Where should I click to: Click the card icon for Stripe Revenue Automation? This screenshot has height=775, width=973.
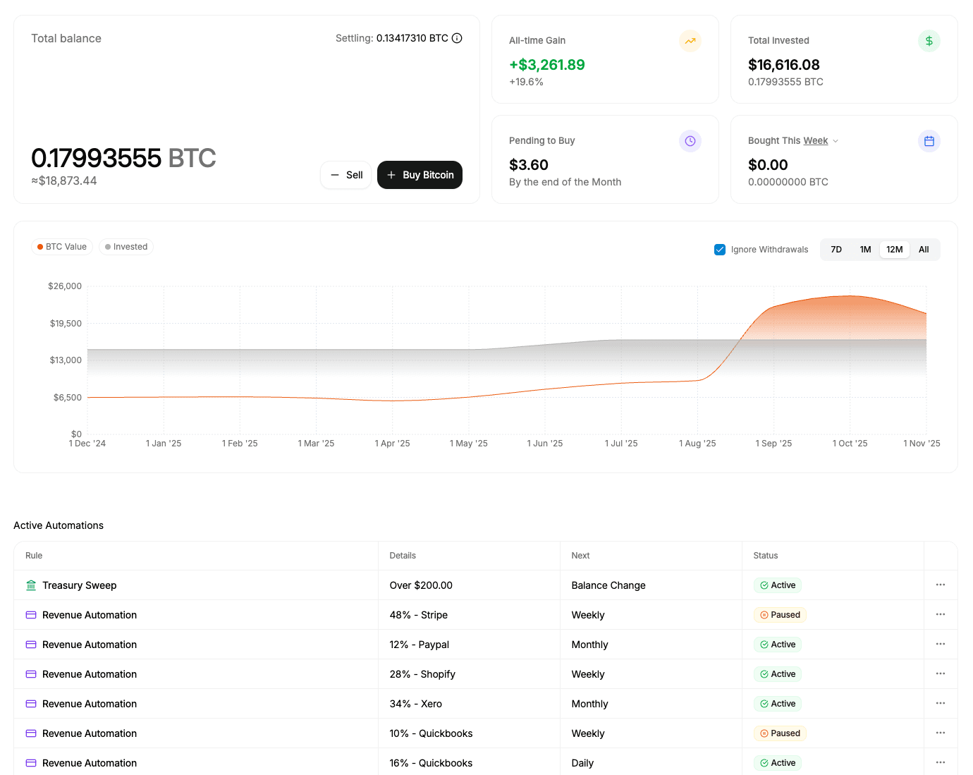[31, 615]
